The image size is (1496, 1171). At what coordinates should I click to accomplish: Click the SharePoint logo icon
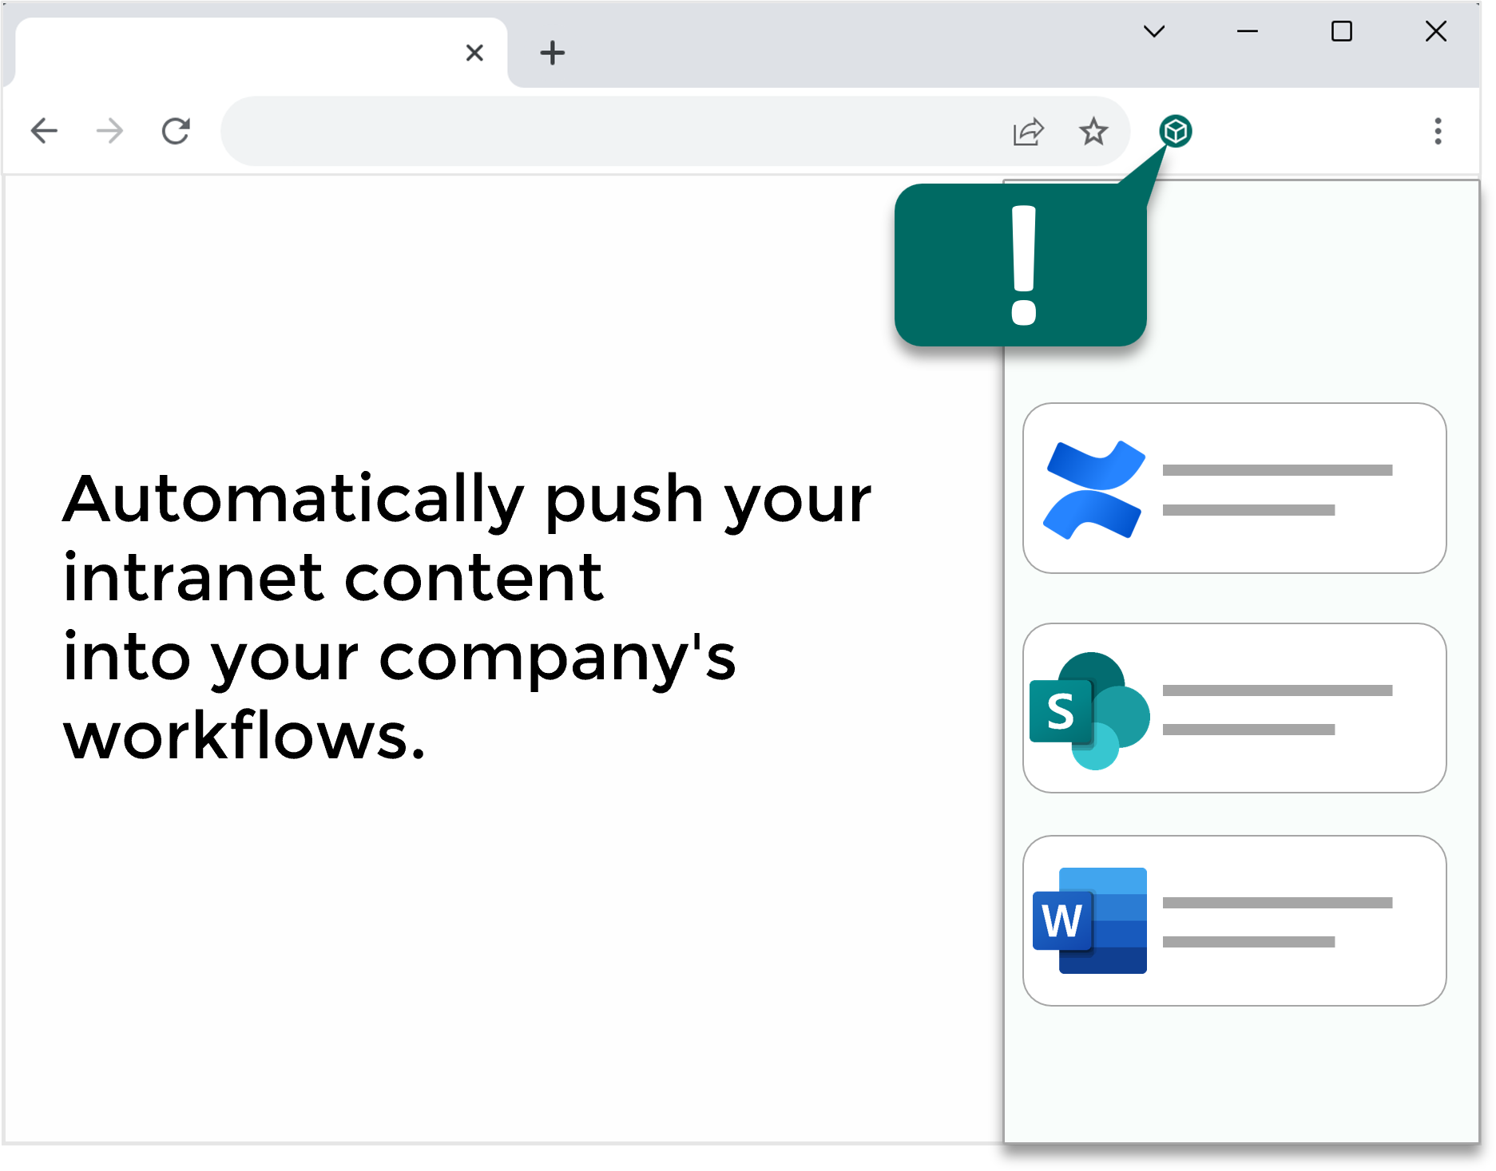(x=1089, y=710)
